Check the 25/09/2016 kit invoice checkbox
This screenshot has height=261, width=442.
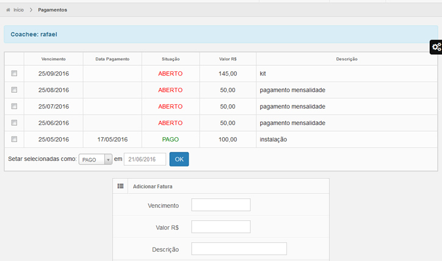point(14,73)
